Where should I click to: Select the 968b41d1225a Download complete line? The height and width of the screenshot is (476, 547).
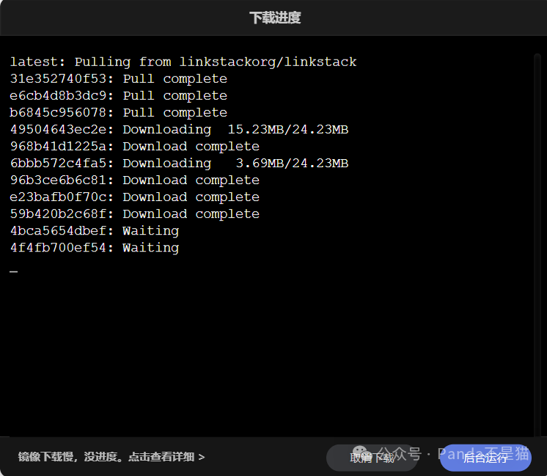coord(135,146)
